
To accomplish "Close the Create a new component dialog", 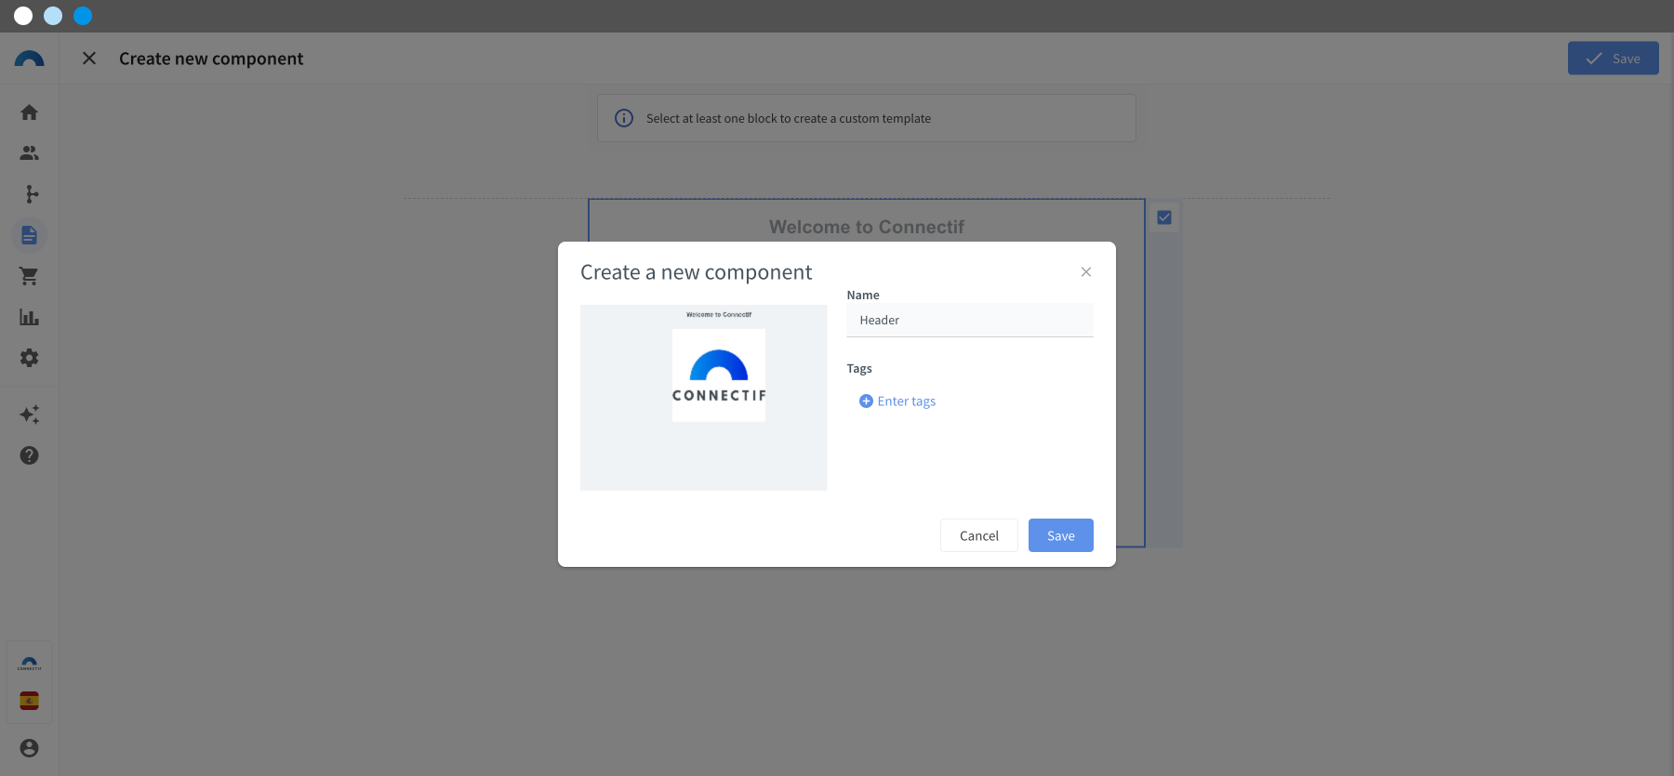I will pyautogui.click(x=1085, y=272).
